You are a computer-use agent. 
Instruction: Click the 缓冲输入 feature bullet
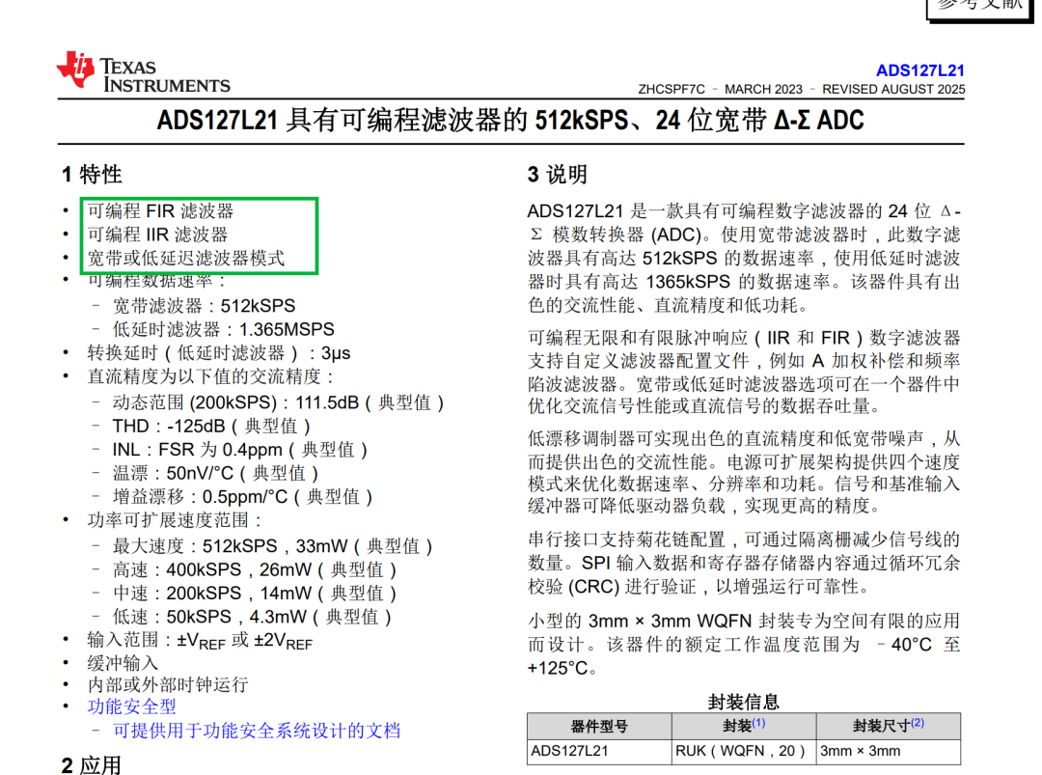123,663
